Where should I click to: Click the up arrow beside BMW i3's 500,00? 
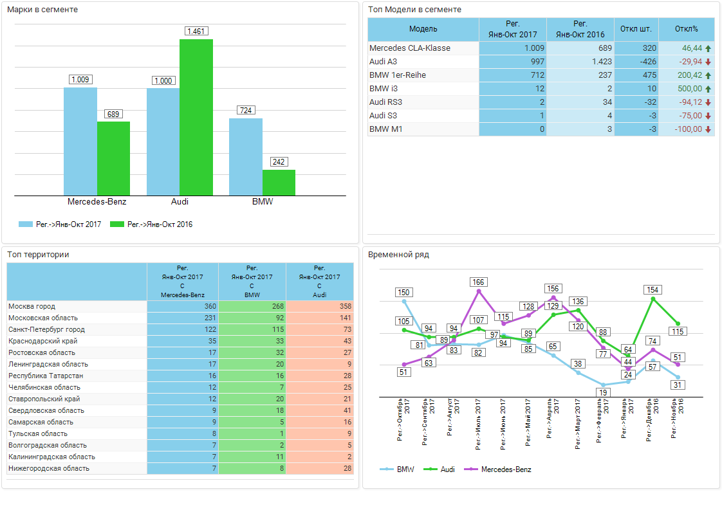pyautogui.click(x=708, y=89)
